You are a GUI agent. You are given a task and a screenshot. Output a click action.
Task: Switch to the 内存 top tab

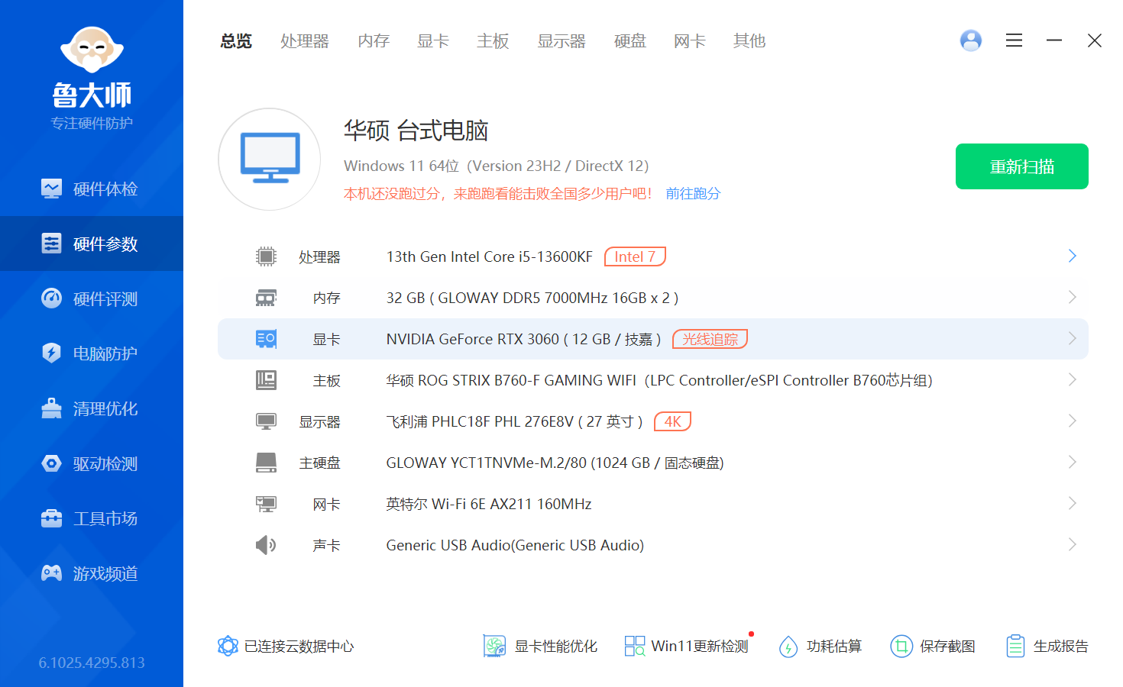click(x=374, y=41)
